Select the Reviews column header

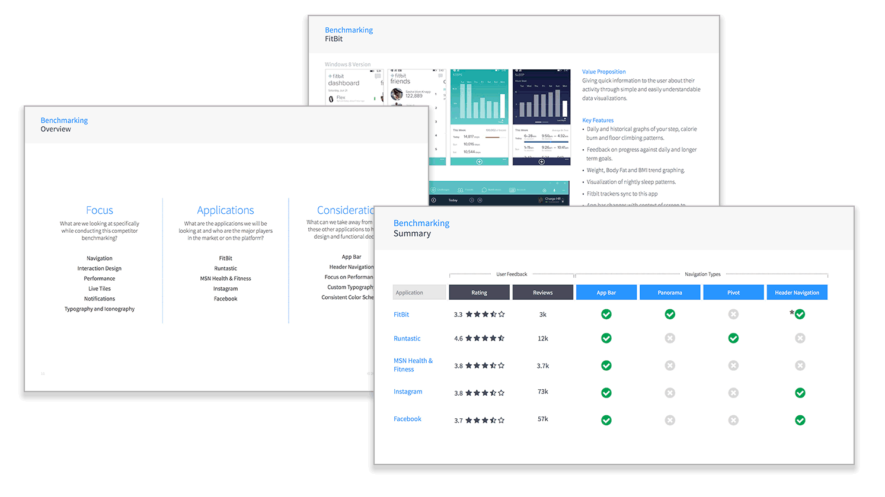[543, 293]
